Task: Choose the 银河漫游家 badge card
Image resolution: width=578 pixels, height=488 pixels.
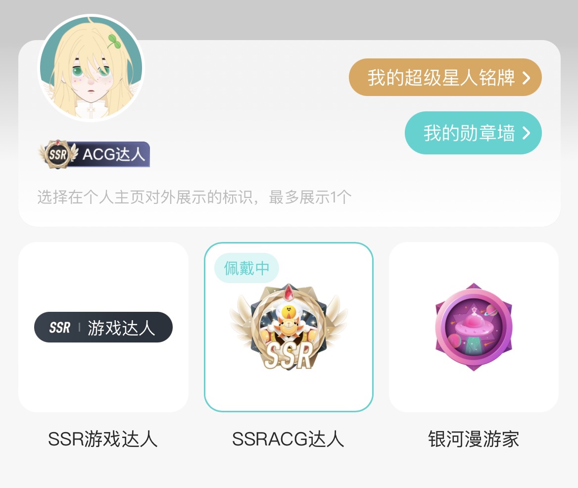Action: coord(474,327)
